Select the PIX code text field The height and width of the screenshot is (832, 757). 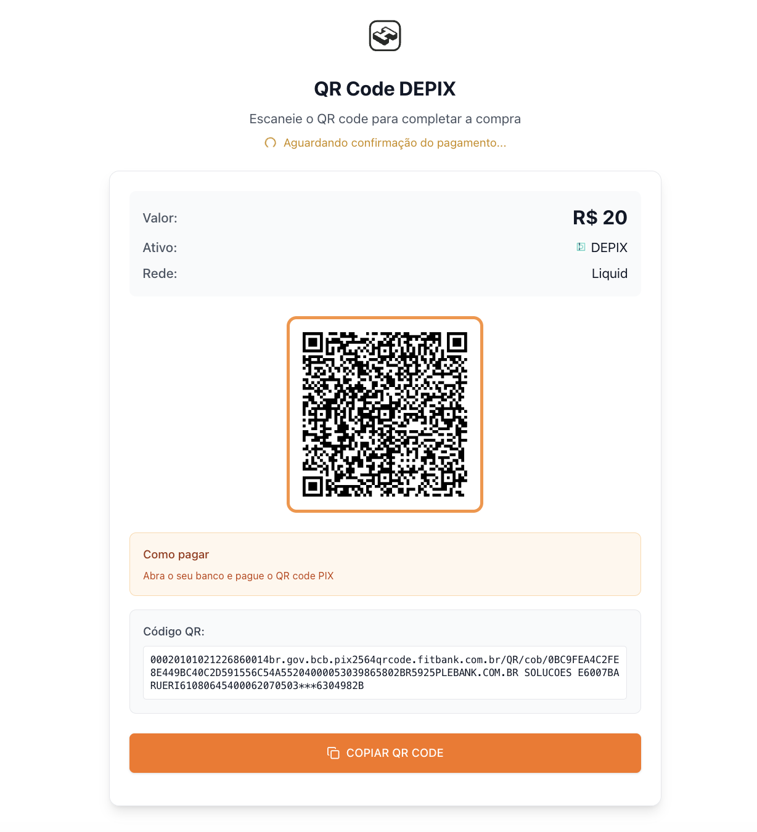point(385,672)
